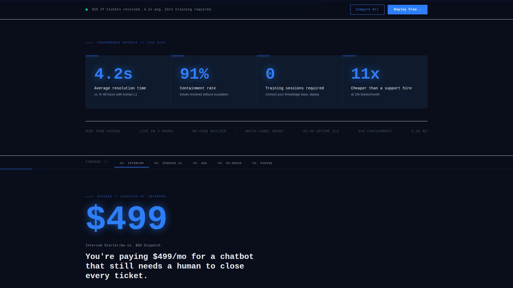Image resolution: width=513 pixels, height=288 pixels.
Task: Click 'Cheaper than a support hire' label
Action: click(381, 88)
